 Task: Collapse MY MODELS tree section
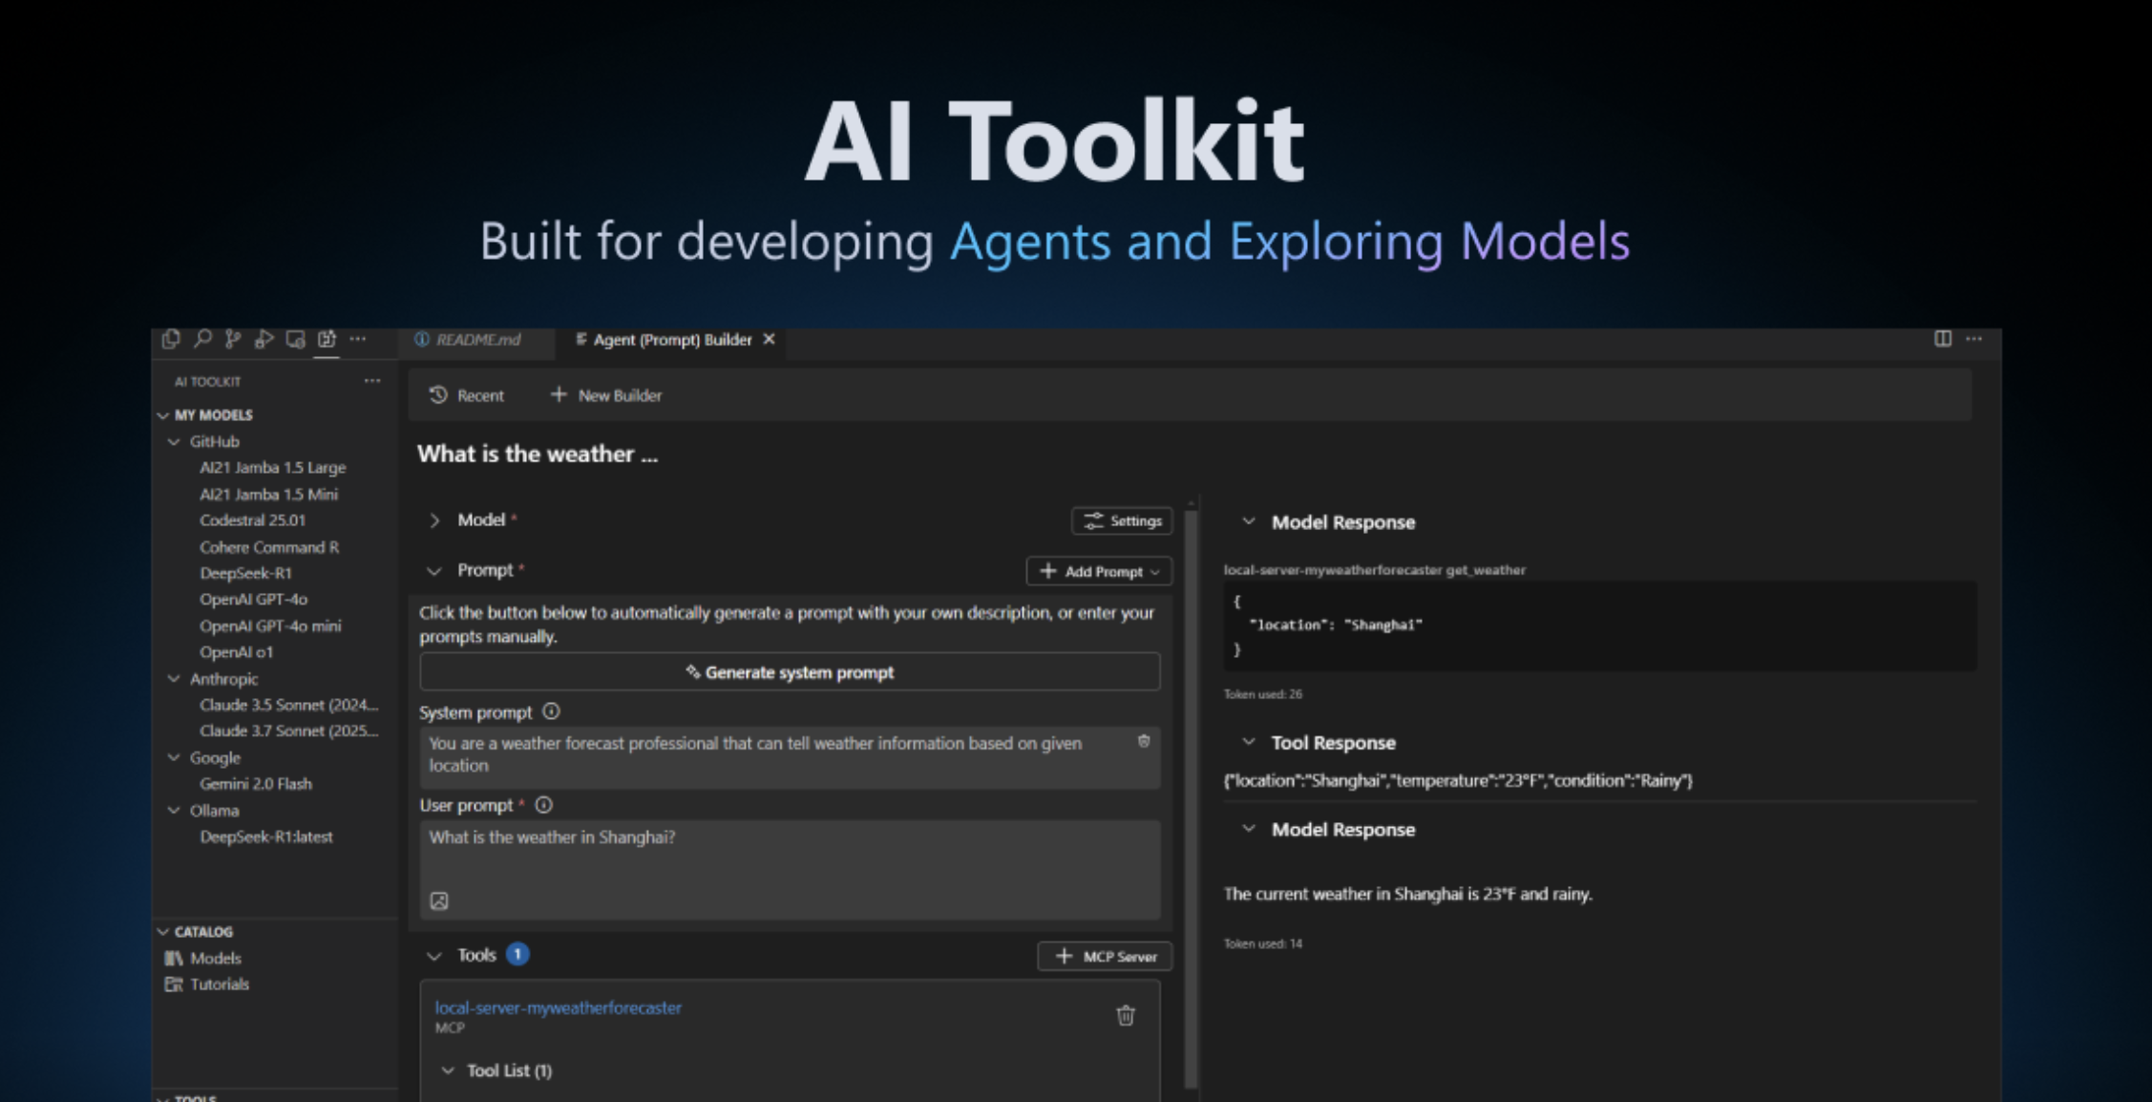tap(163, 415)
